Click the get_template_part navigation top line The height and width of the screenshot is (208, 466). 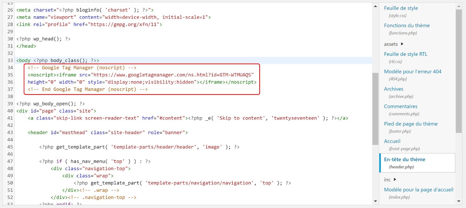[x=182, y=183]
